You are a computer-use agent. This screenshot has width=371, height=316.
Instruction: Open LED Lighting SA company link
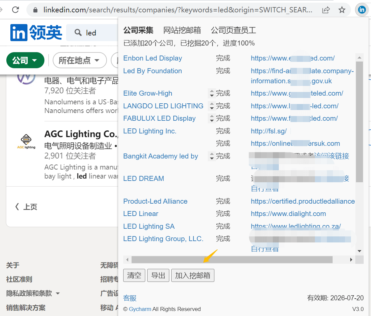click(x=149, y=226)
